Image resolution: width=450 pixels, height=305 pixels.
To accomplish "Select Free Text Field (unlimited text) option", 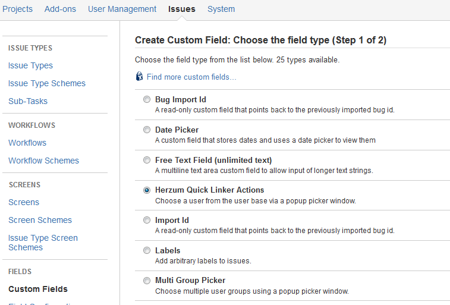I will point(147,160).
